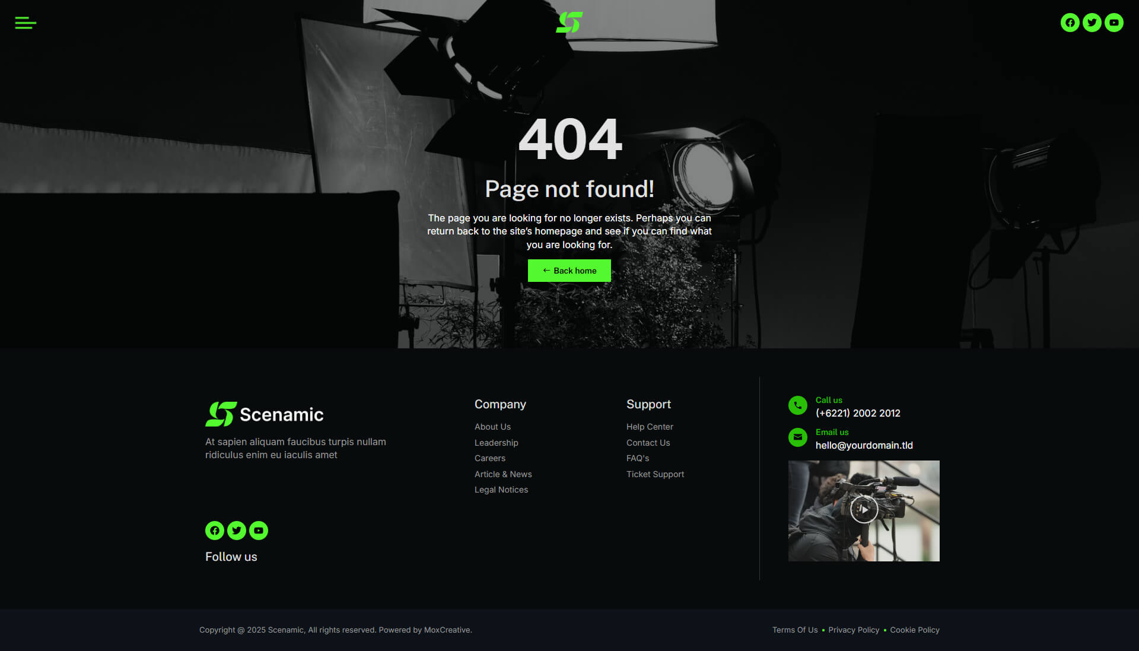The image size is (1139, 651).
Task: Open the Leadership link
Action: point(496,443)
